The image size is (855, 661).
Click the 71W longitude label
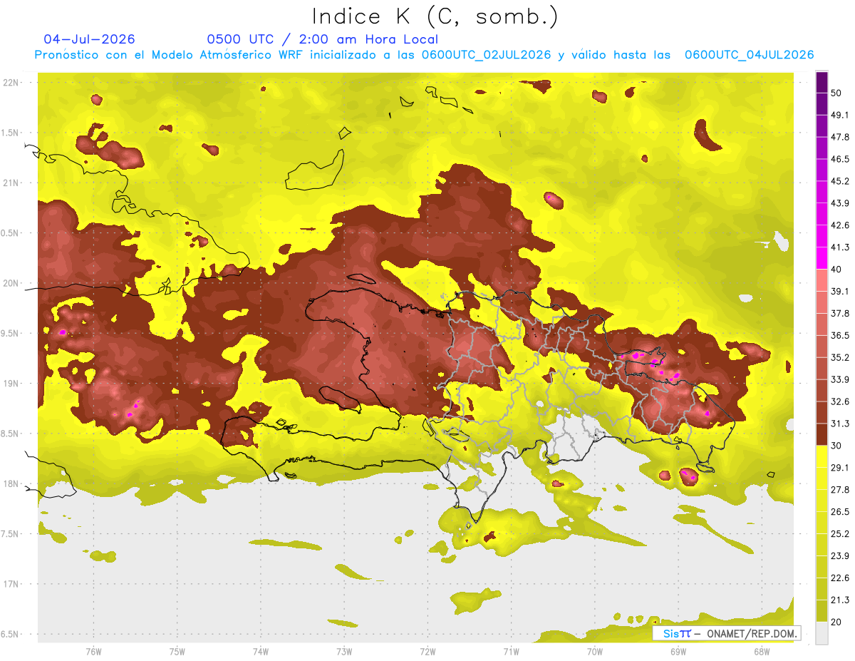(x=511, y=651)
